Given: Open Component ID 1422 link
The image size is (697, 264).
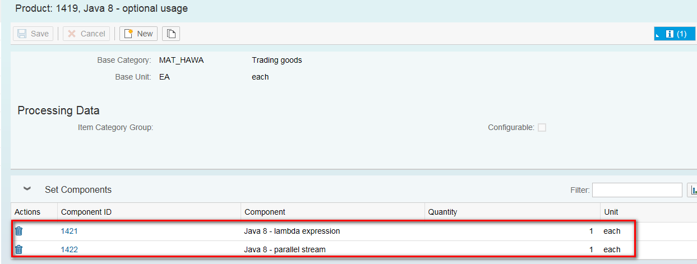Looking at the screenshot, I should pos(70,249).
